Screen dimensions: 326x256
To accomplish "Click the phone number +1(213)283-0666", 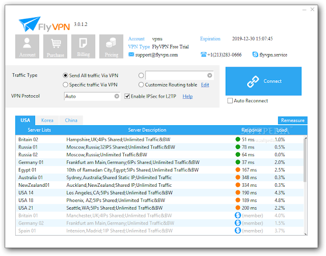I will [x=224, y=55].
